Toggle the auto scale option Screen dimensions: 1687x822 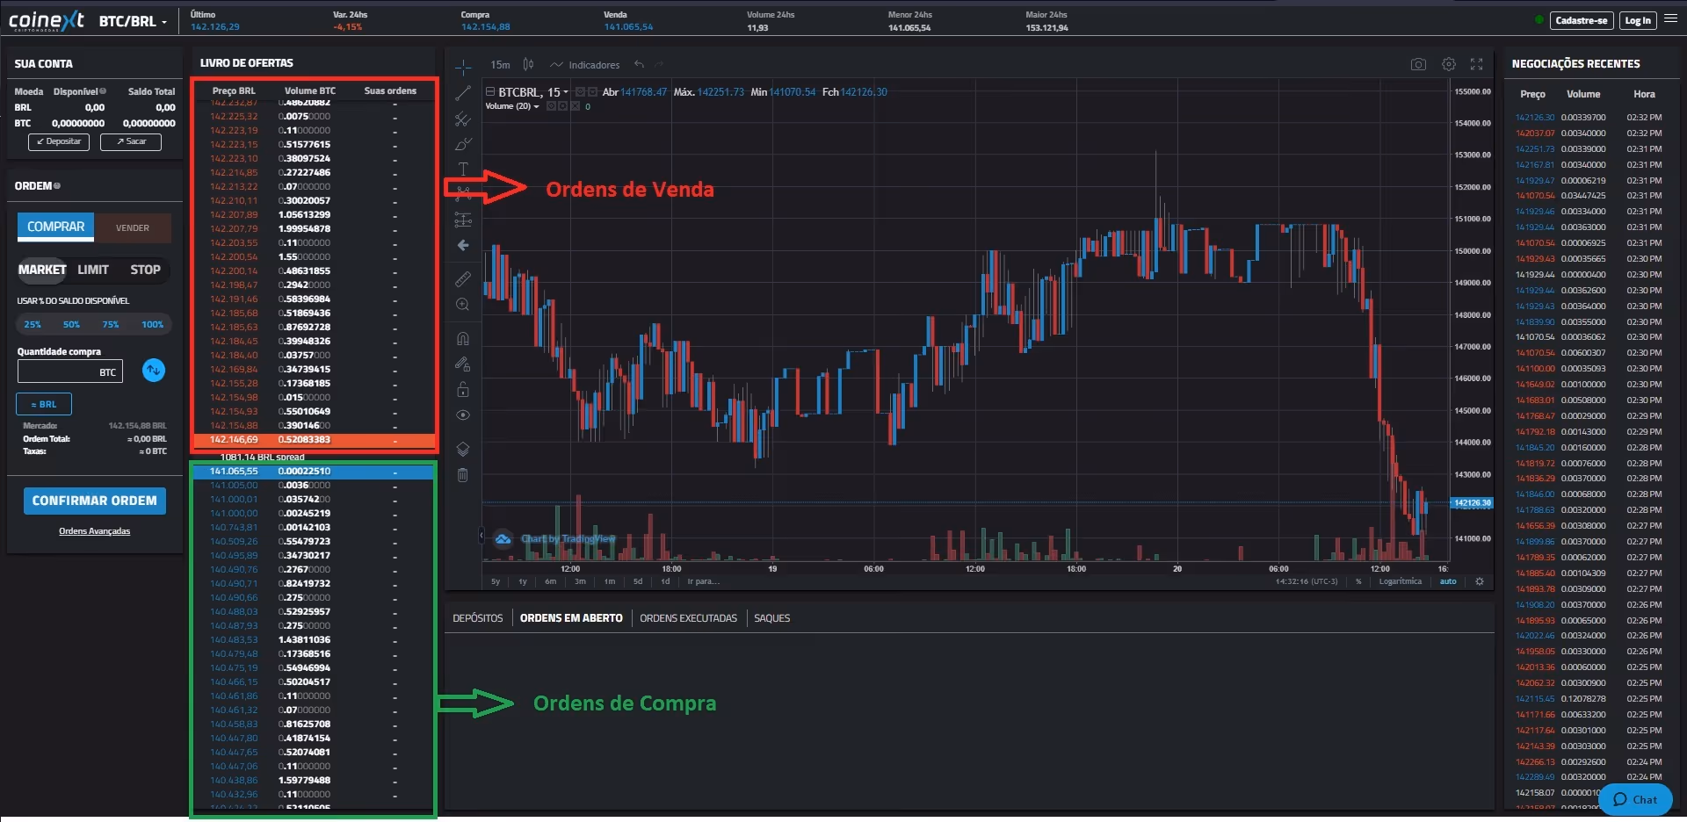point(1448,581)
